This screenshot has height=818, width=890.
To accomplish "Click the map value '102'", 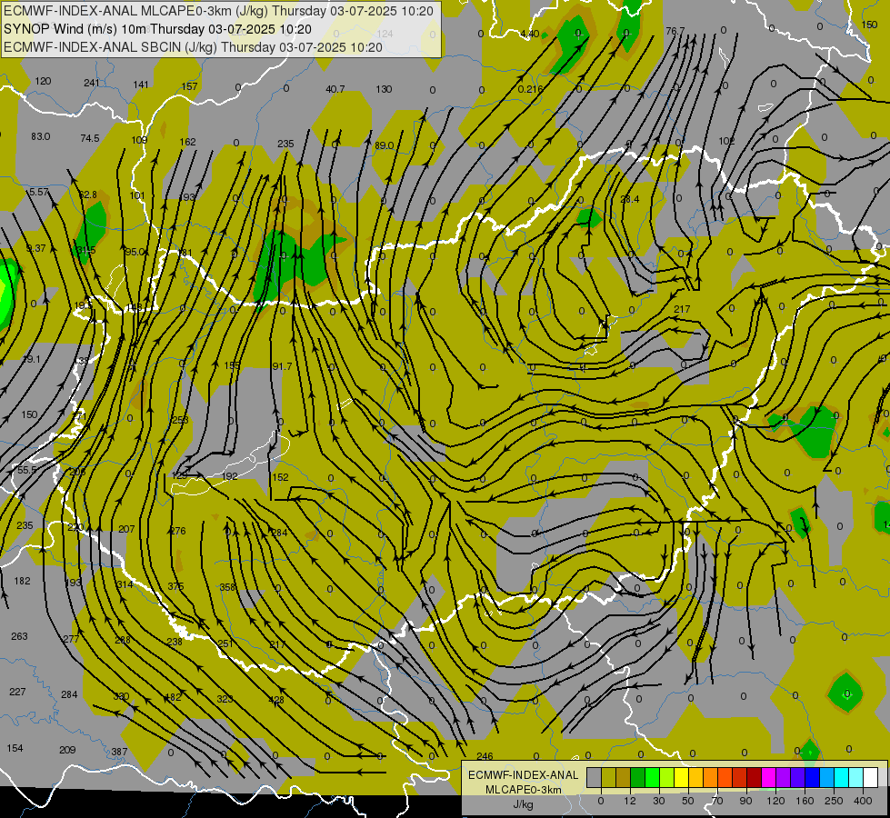I will coord(726,141).
